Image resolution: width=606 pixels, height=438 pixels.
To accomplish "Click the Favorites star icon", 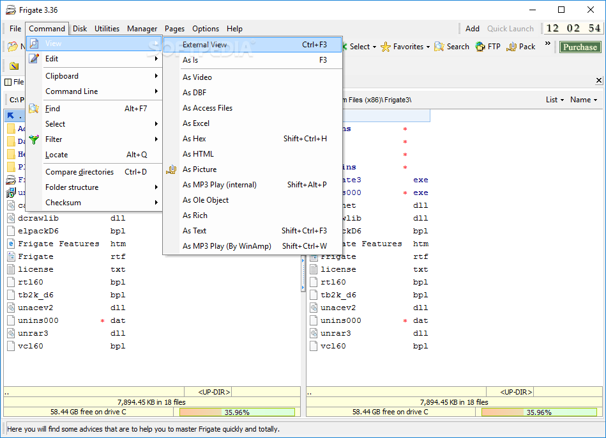I will pyautogui.click(x=385, y=47).
